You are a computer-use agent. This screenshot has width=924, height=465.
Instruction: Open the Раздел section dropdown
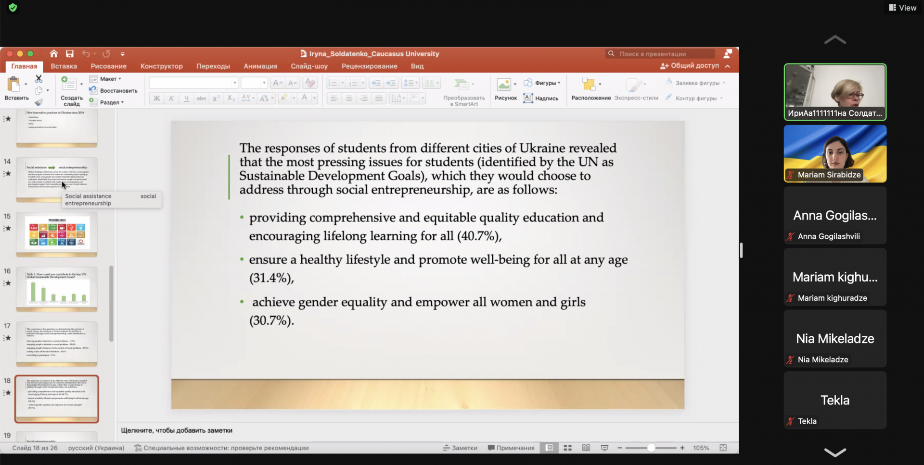106,102
